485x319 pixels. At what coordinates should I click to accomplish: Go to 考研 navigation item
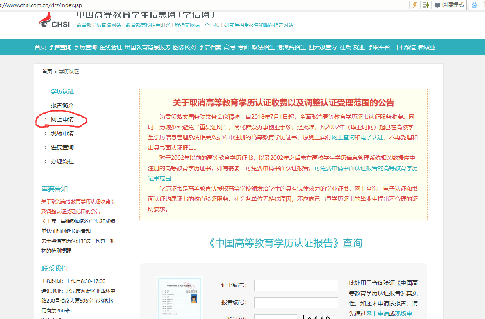point(244,47)
